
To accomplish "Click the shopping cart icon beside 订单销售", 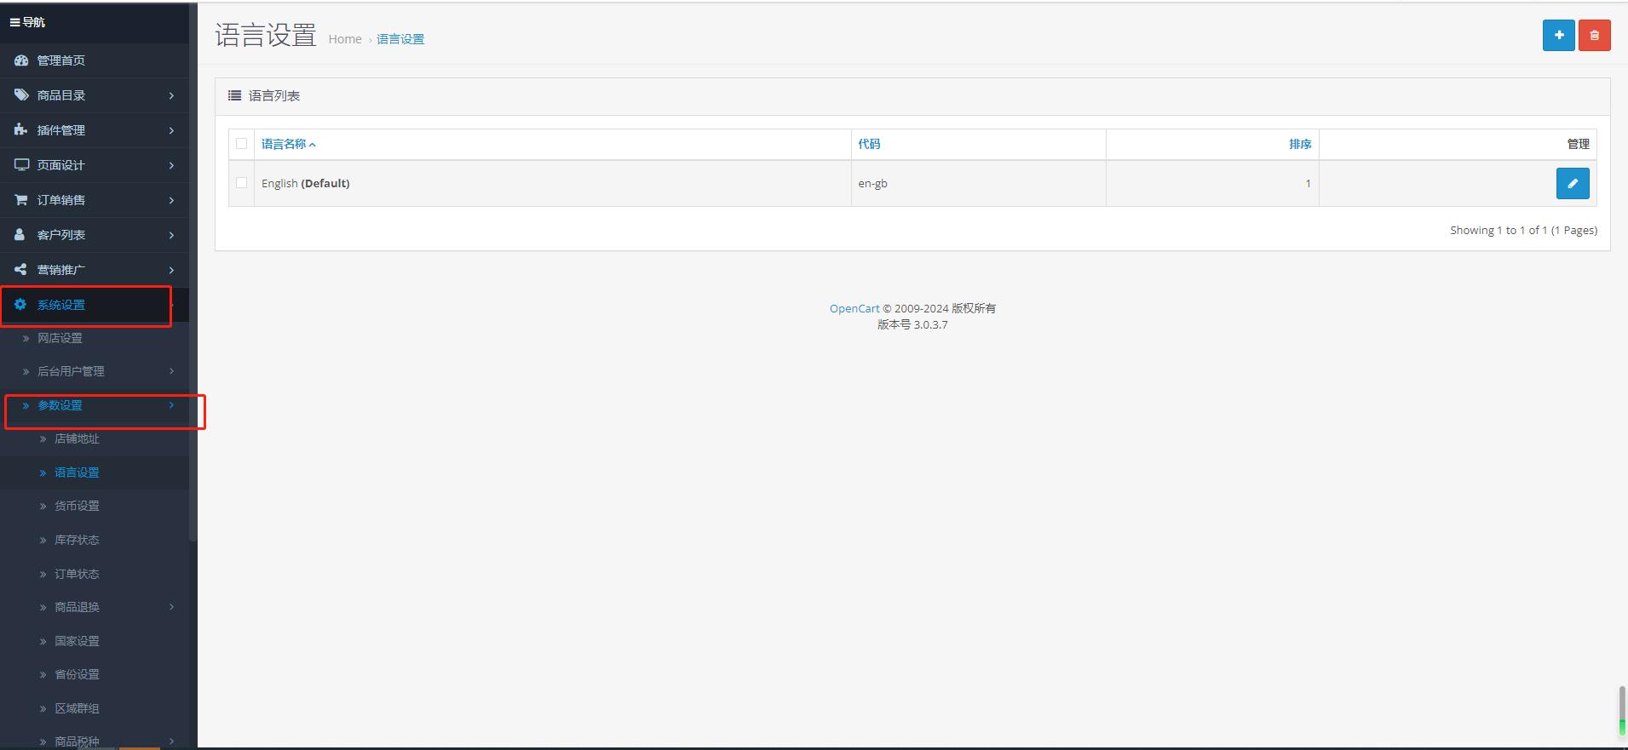I will coord(20,200).
